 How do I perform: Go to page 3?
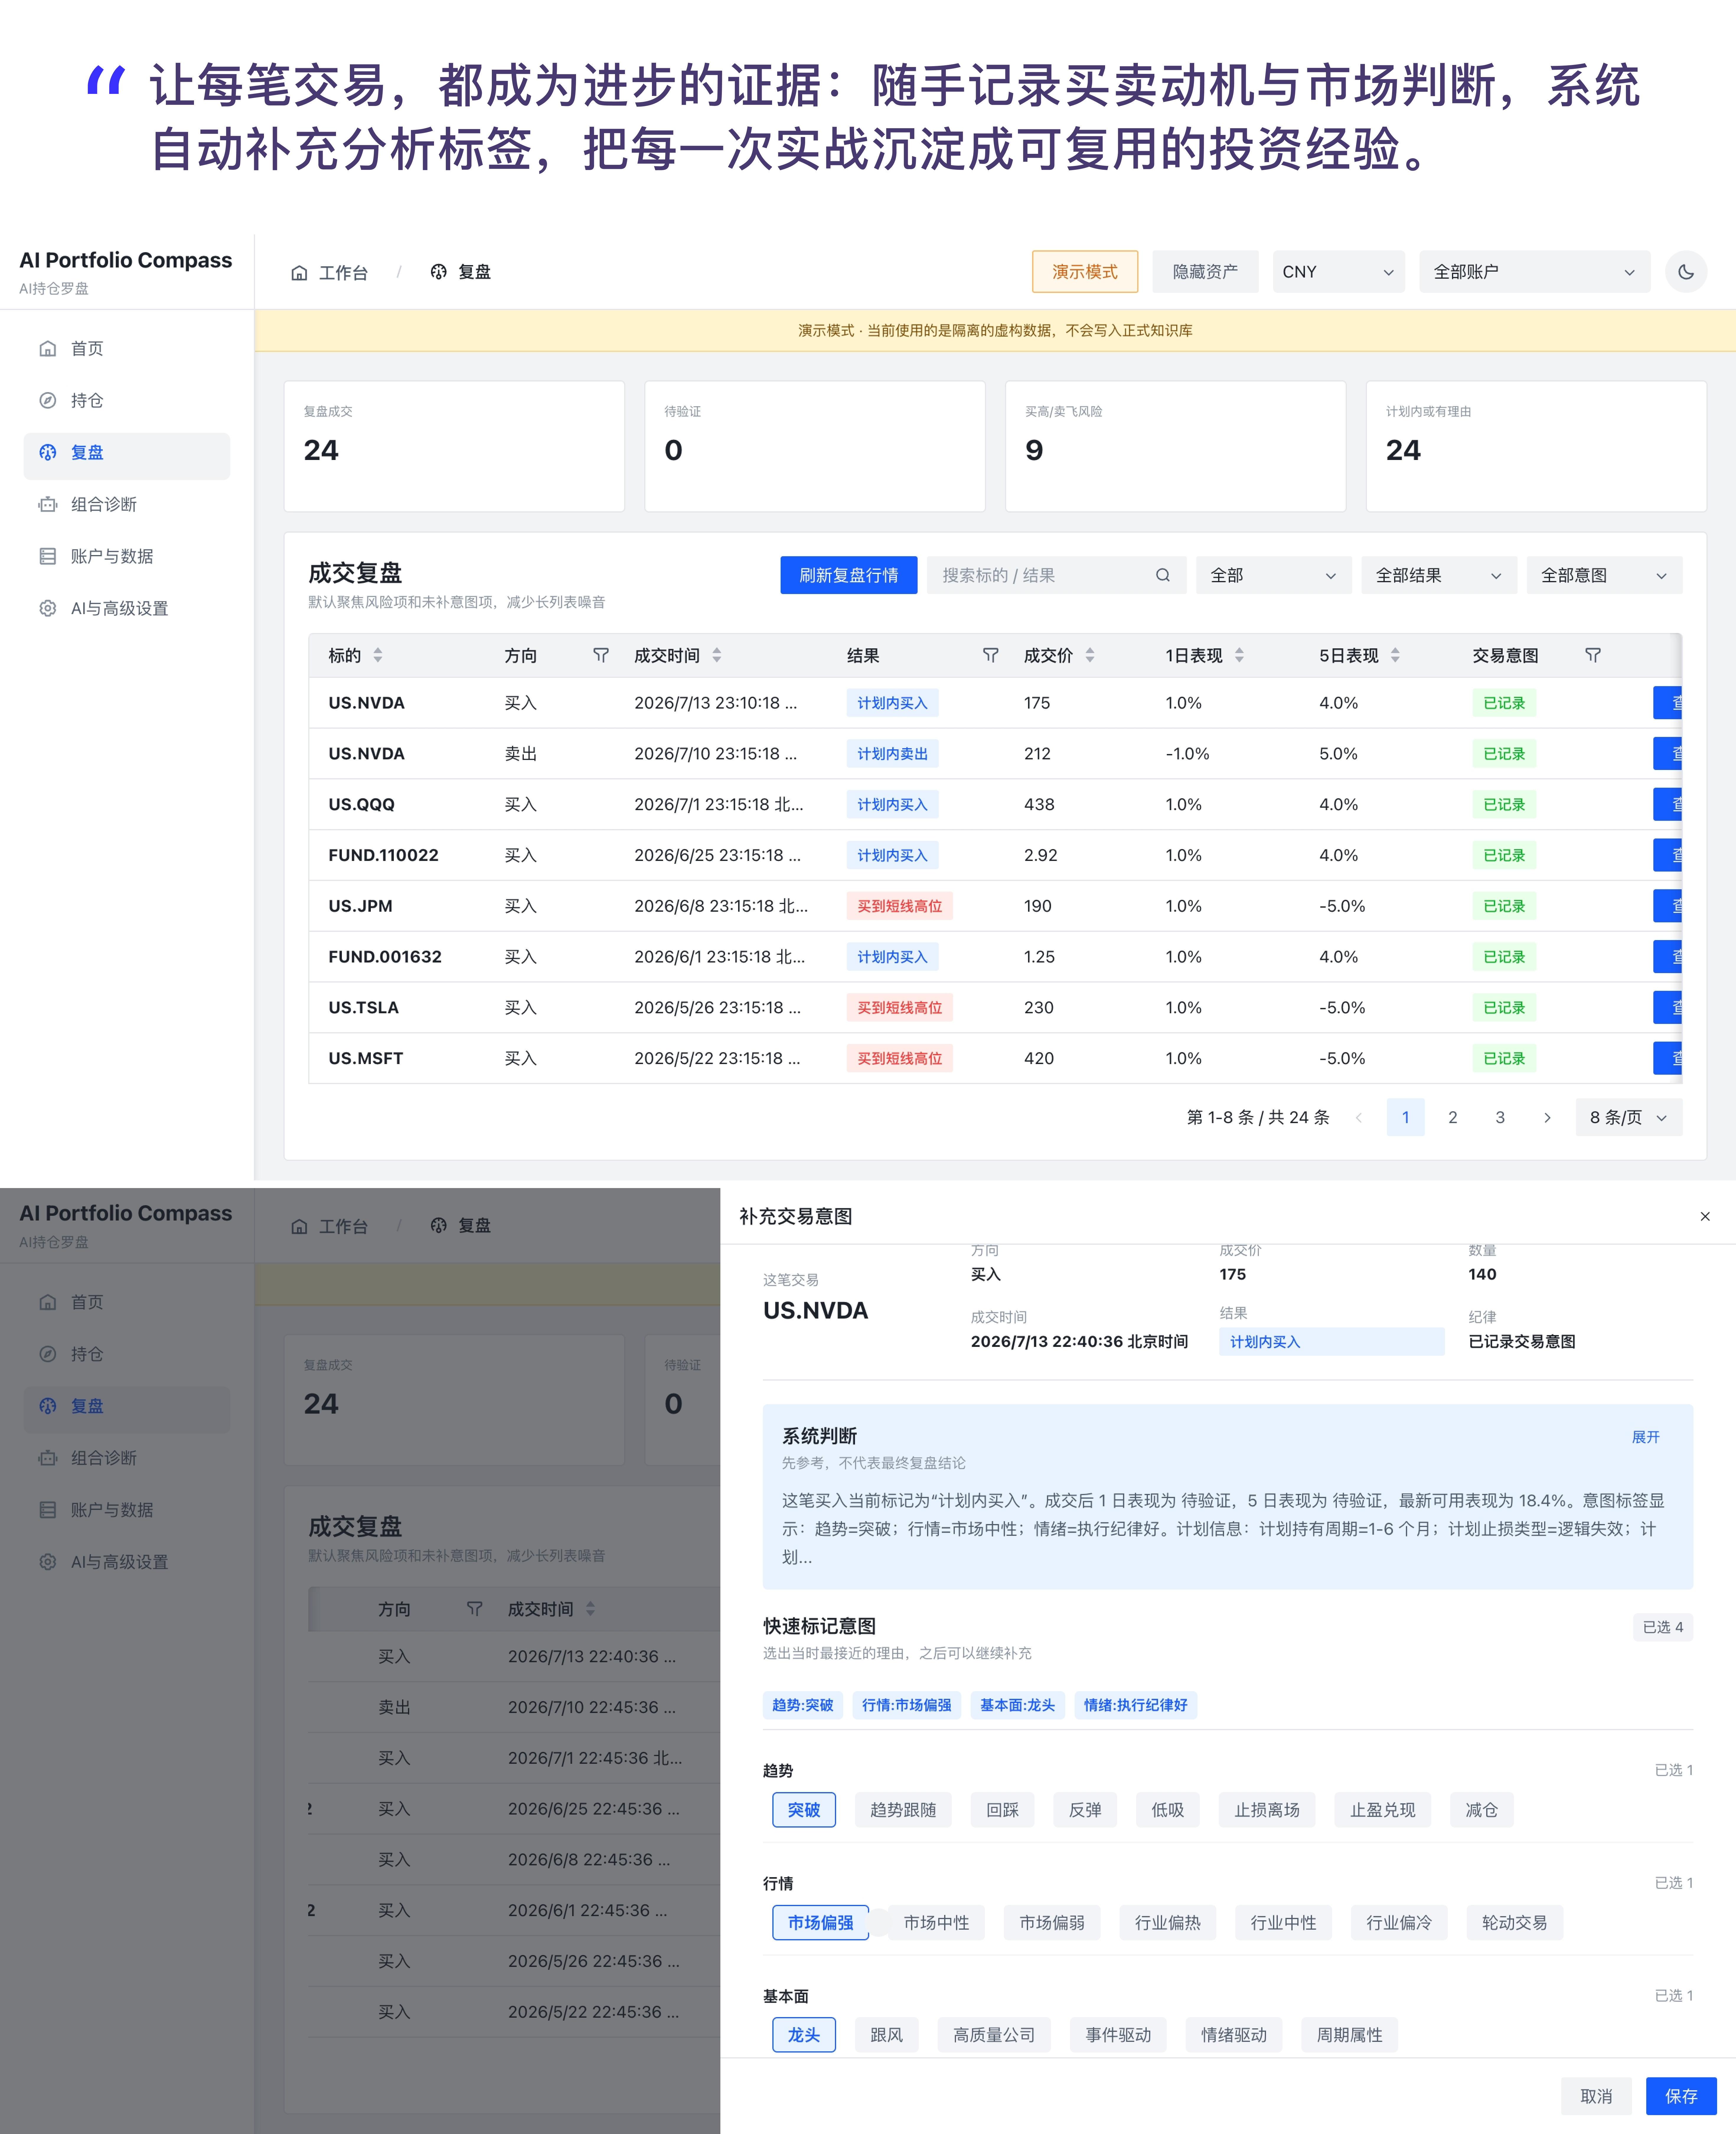point(1500,1117)
